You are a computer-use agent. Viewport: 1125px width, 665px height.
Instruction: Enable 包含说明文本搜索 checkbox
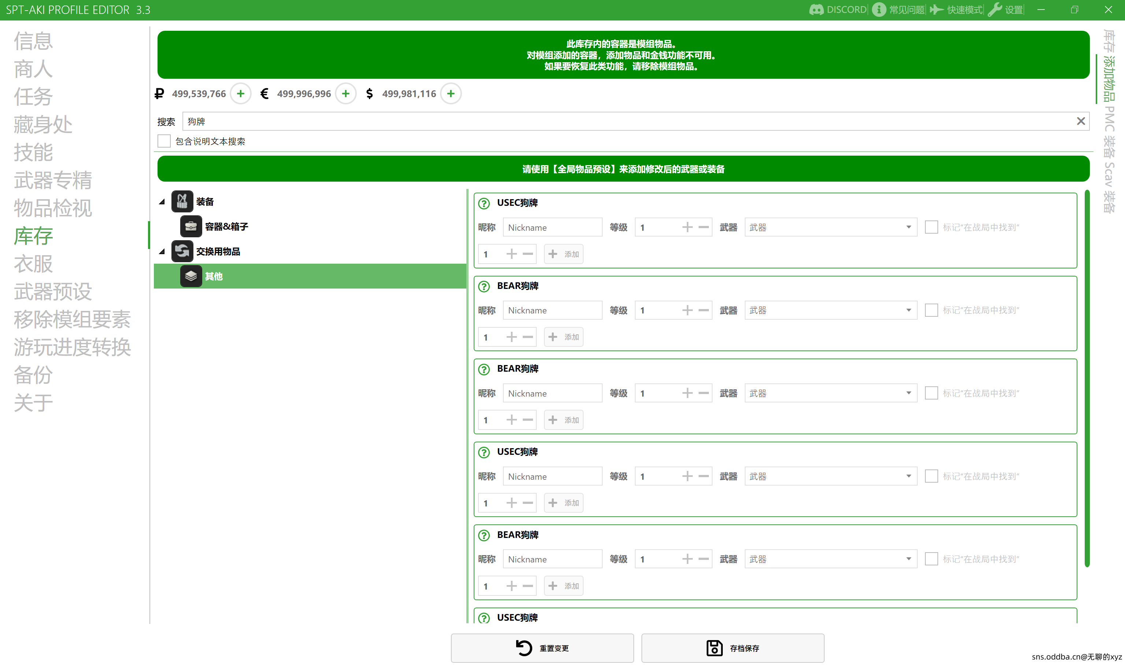[164, 141]
